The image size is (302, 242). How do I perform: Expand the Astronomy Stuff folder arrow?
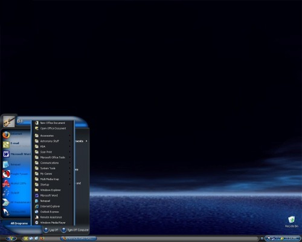70,141
